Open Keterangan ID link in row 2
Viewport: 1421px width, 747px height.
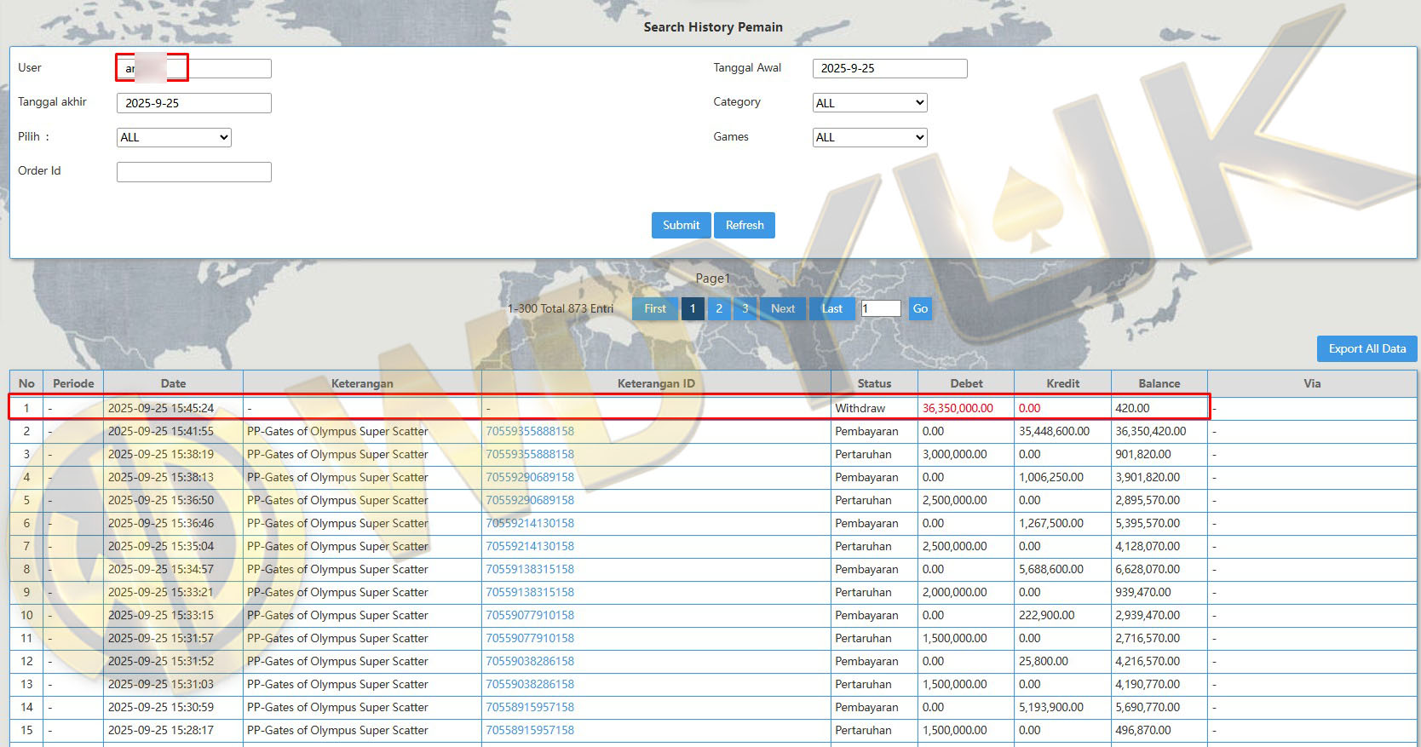coord(530,431)
